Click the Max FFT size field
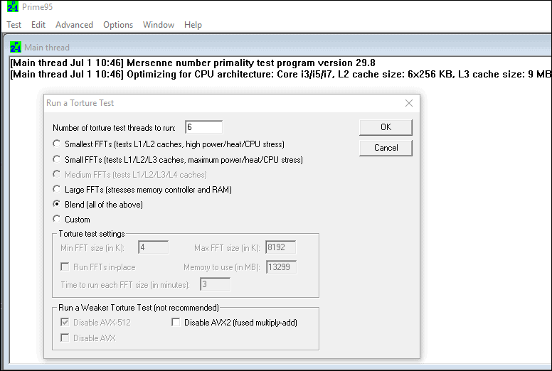 pyautogui.click(x=280, y=247)
